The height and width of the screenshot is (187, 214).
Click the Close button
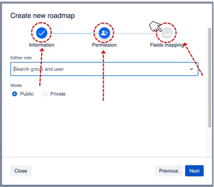pyautogui.click(x=21, y=171)
